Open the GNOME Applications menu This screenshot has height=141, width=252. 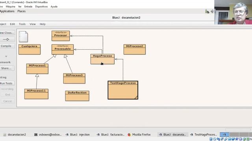[x=7, y=11]
